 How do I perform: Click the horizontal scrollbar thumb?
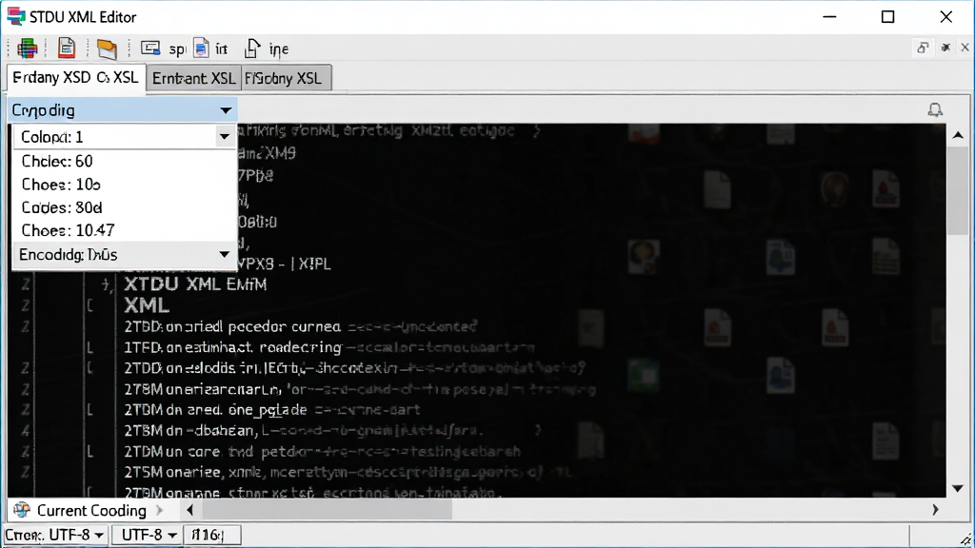328,510
